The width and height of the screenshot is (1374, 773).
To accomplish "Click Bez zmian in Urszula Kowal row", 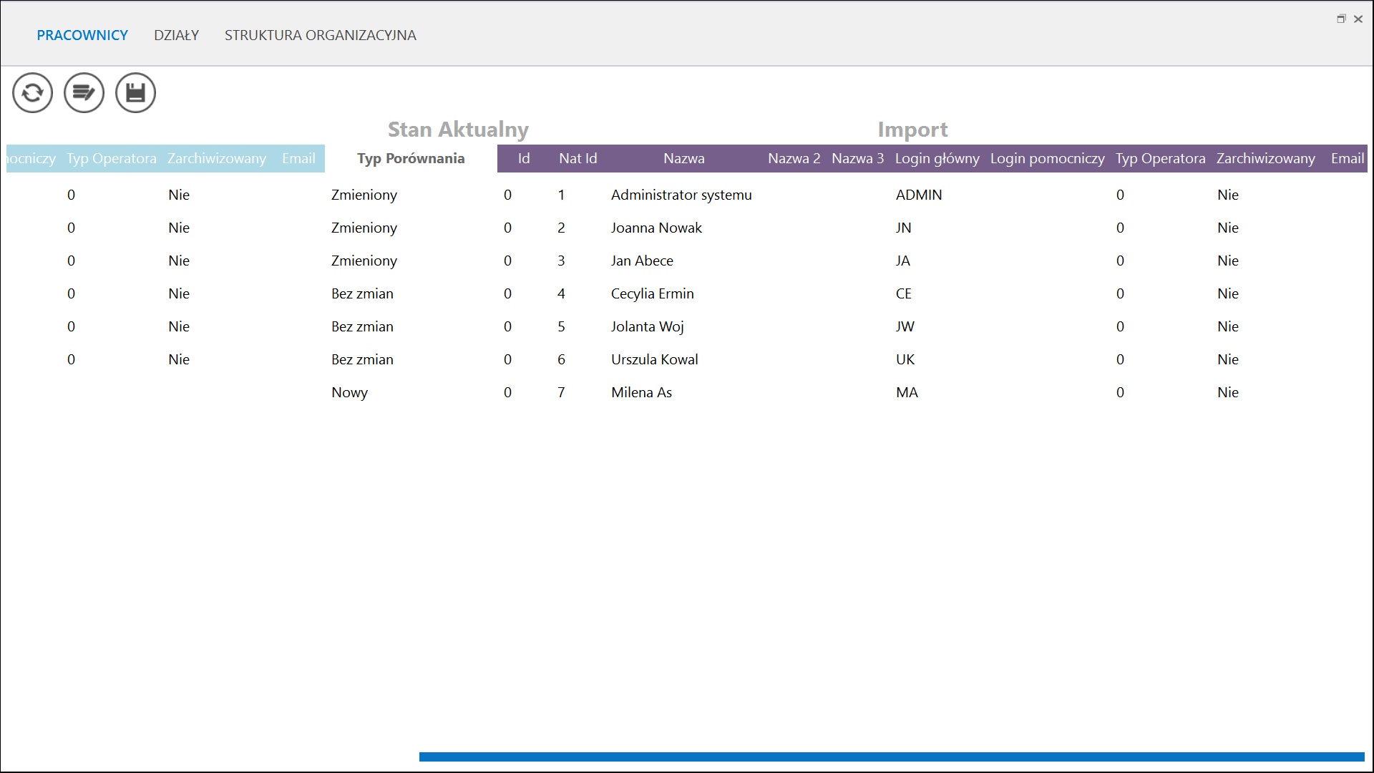I will (362, 359).
